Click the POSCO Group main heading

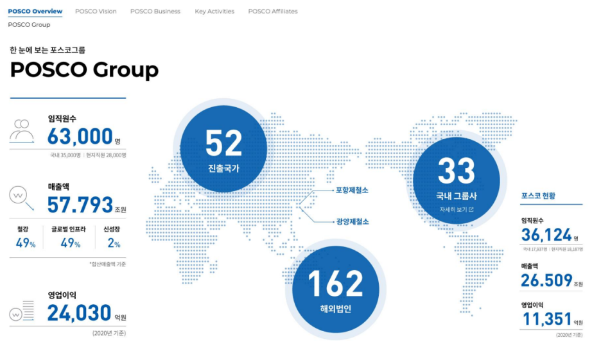pyautogui.click(x=84, y=70)
